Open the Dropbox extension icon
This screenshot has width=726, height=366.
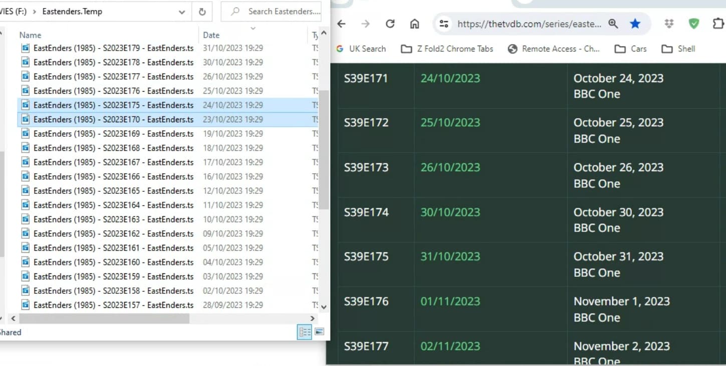(x=669, y=24)
